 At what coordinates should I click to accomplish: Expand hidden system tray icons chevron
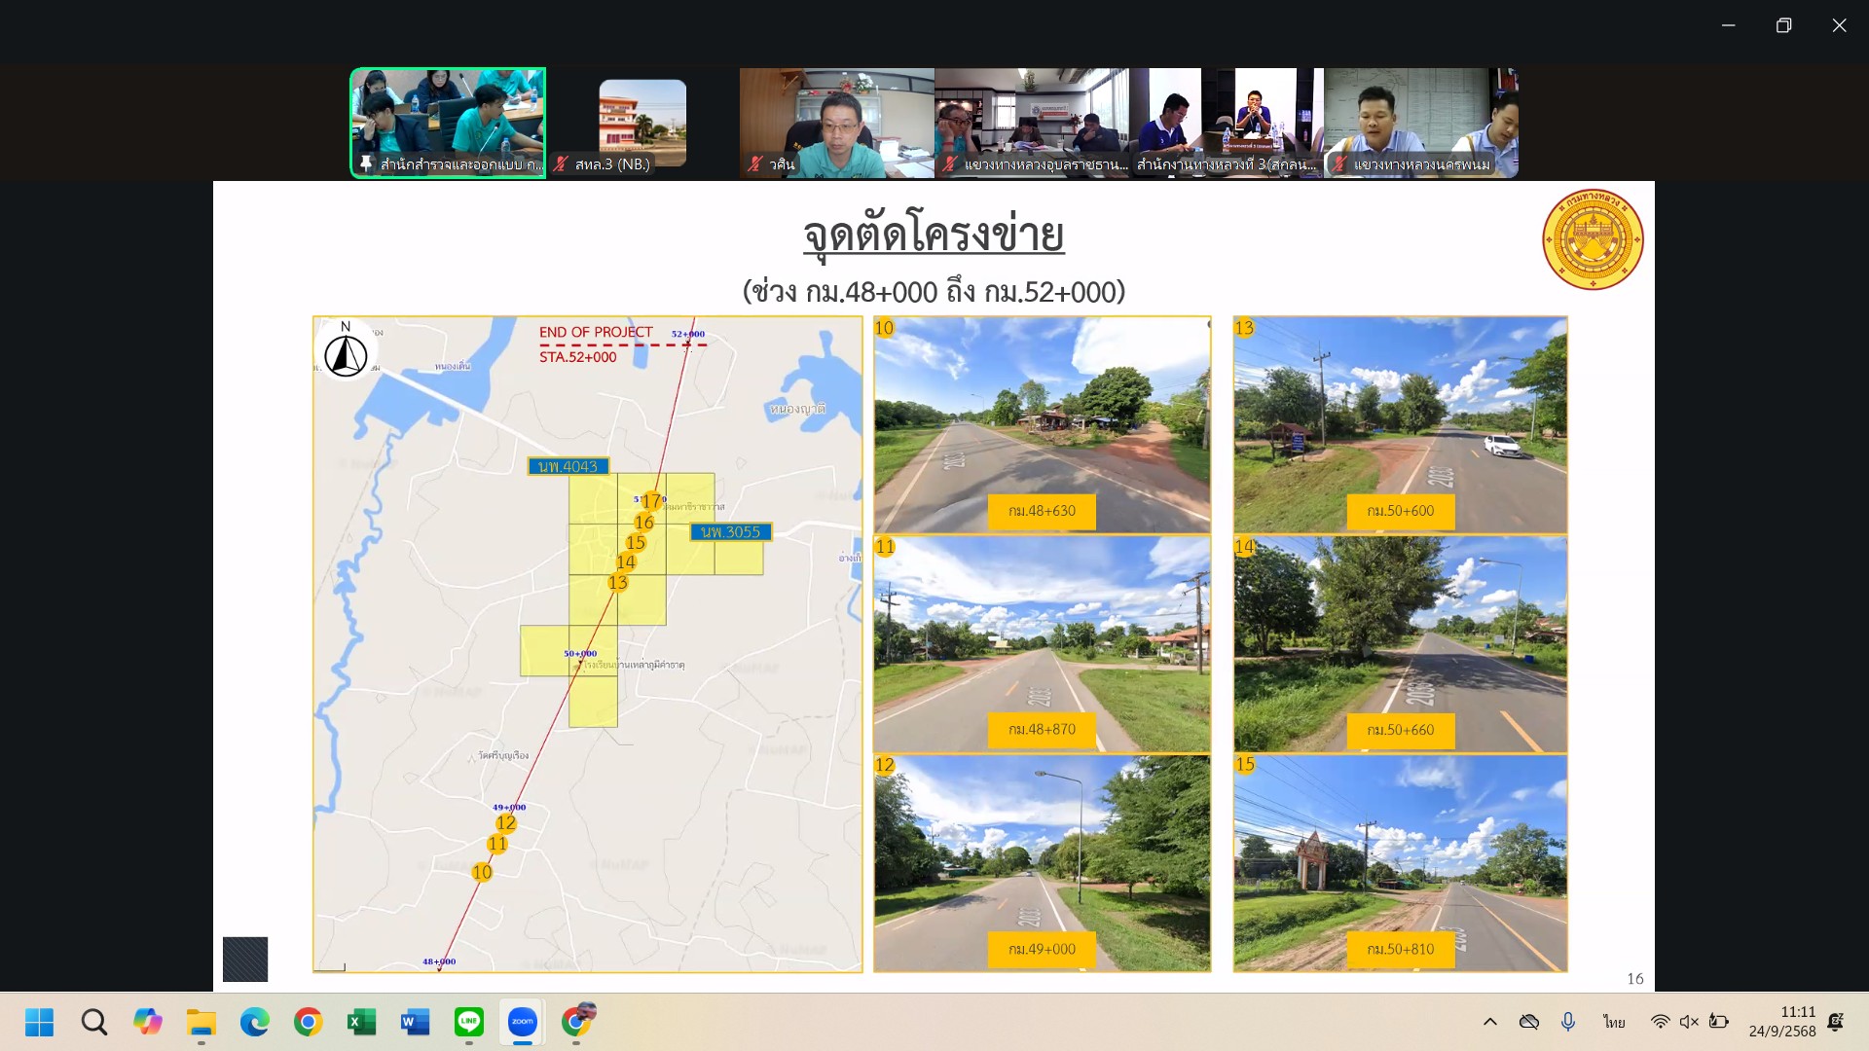pos(1489,1022)
